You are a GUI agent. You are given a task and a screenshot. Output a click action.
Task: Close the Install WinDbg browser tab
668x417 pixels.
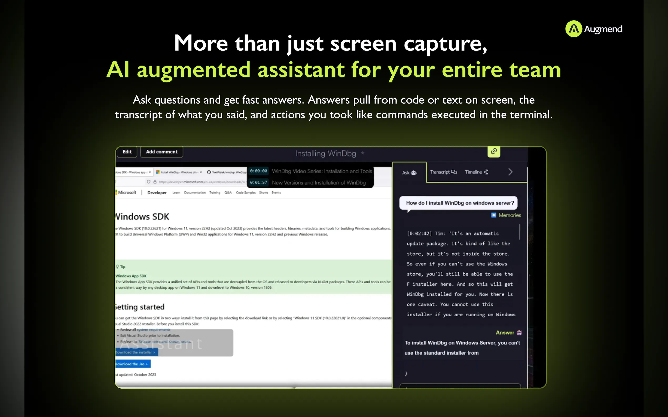[201, 172]
